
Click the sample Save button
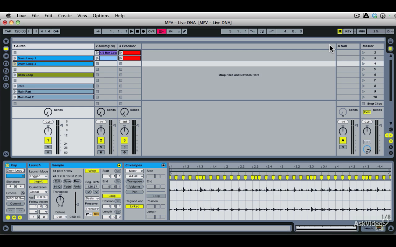click(x=67, y=181)
